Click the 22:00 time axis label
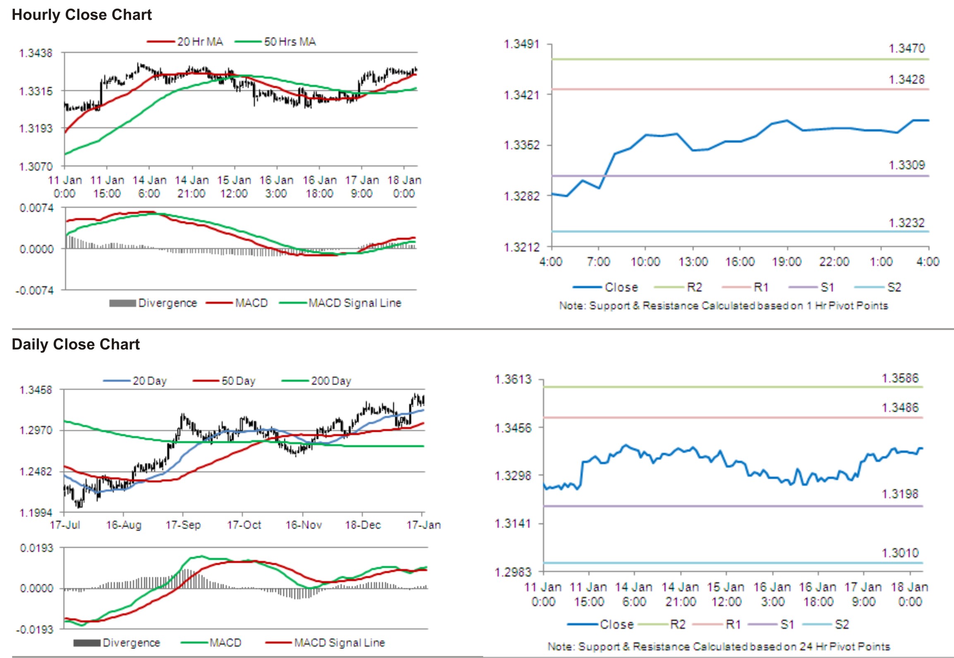 click(834, 261)
